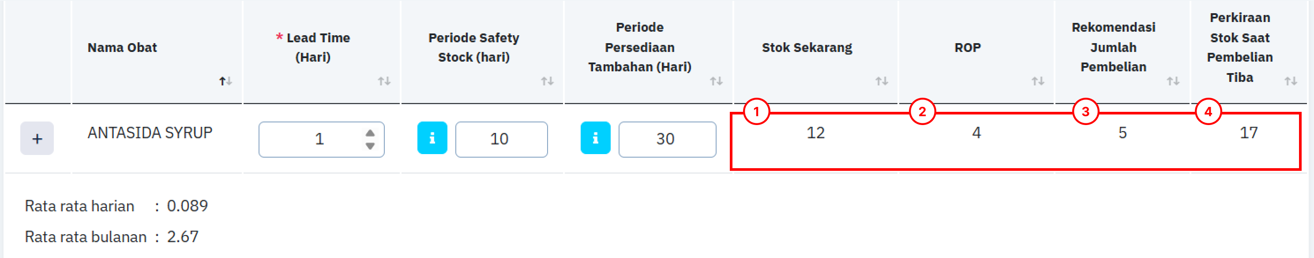This screenshot has height=258, width=1314.
Task: Sort by ROP column
Action: (x=1038, y=81)
